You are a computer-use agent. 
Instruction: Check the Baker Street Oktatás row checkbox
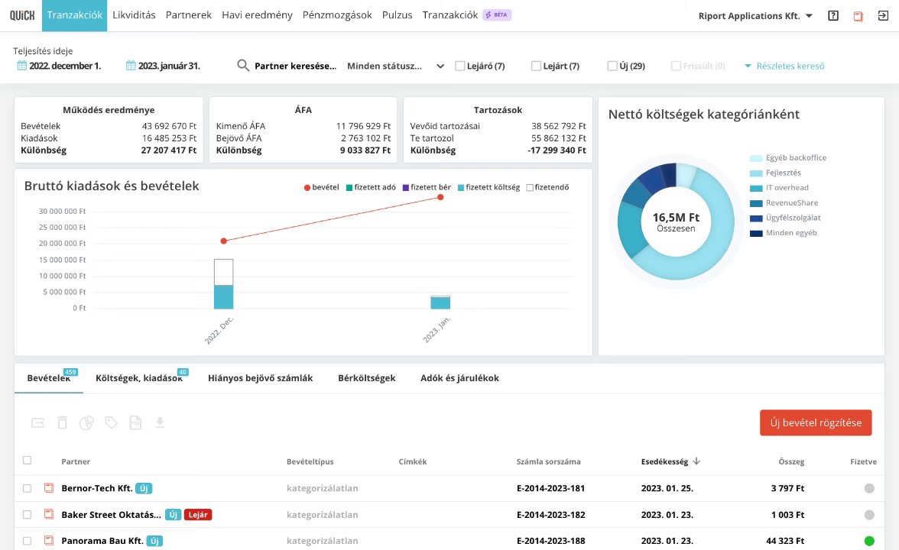[27, 515]
